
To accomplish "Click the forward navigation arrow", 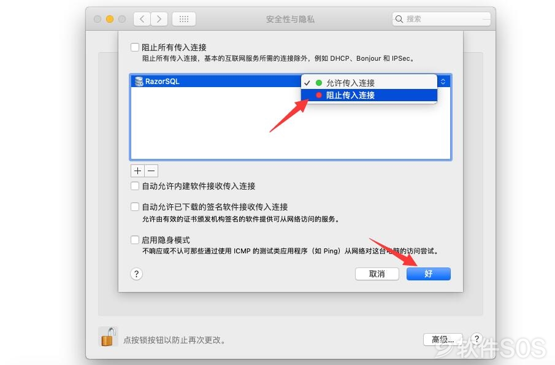I will pyautogui.click(x=159, y=19).
